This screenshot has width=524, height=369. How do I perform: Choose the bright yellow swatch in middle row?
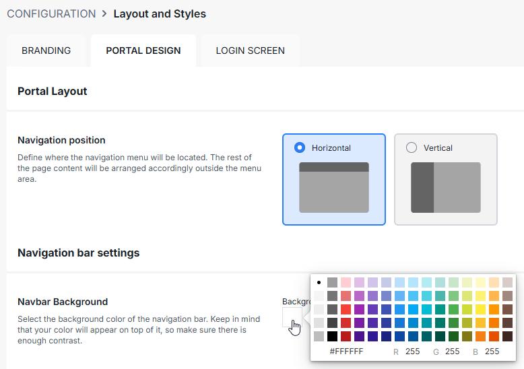(480, 309)
